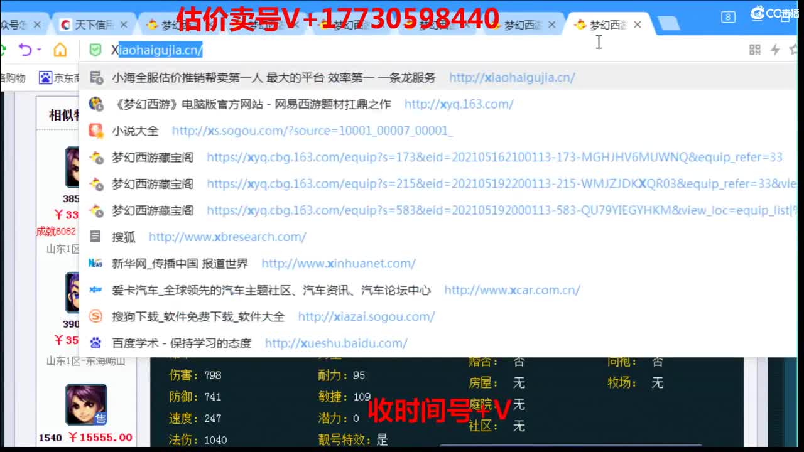Click the 牧场: 无 entry
The image size is (804, 452).
pyautogui.click(x=635, y=382)
